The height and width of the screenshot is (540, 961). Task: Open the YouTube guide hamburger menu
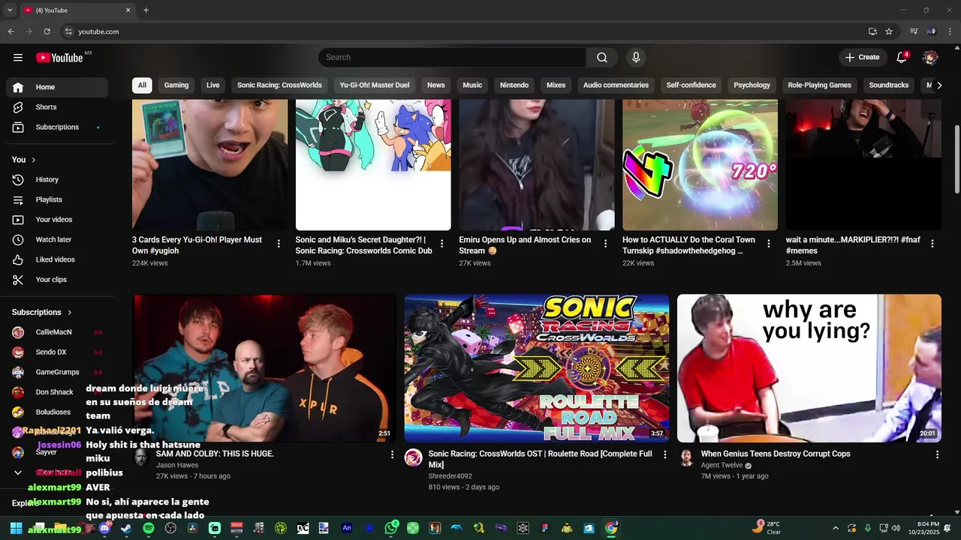18,57
